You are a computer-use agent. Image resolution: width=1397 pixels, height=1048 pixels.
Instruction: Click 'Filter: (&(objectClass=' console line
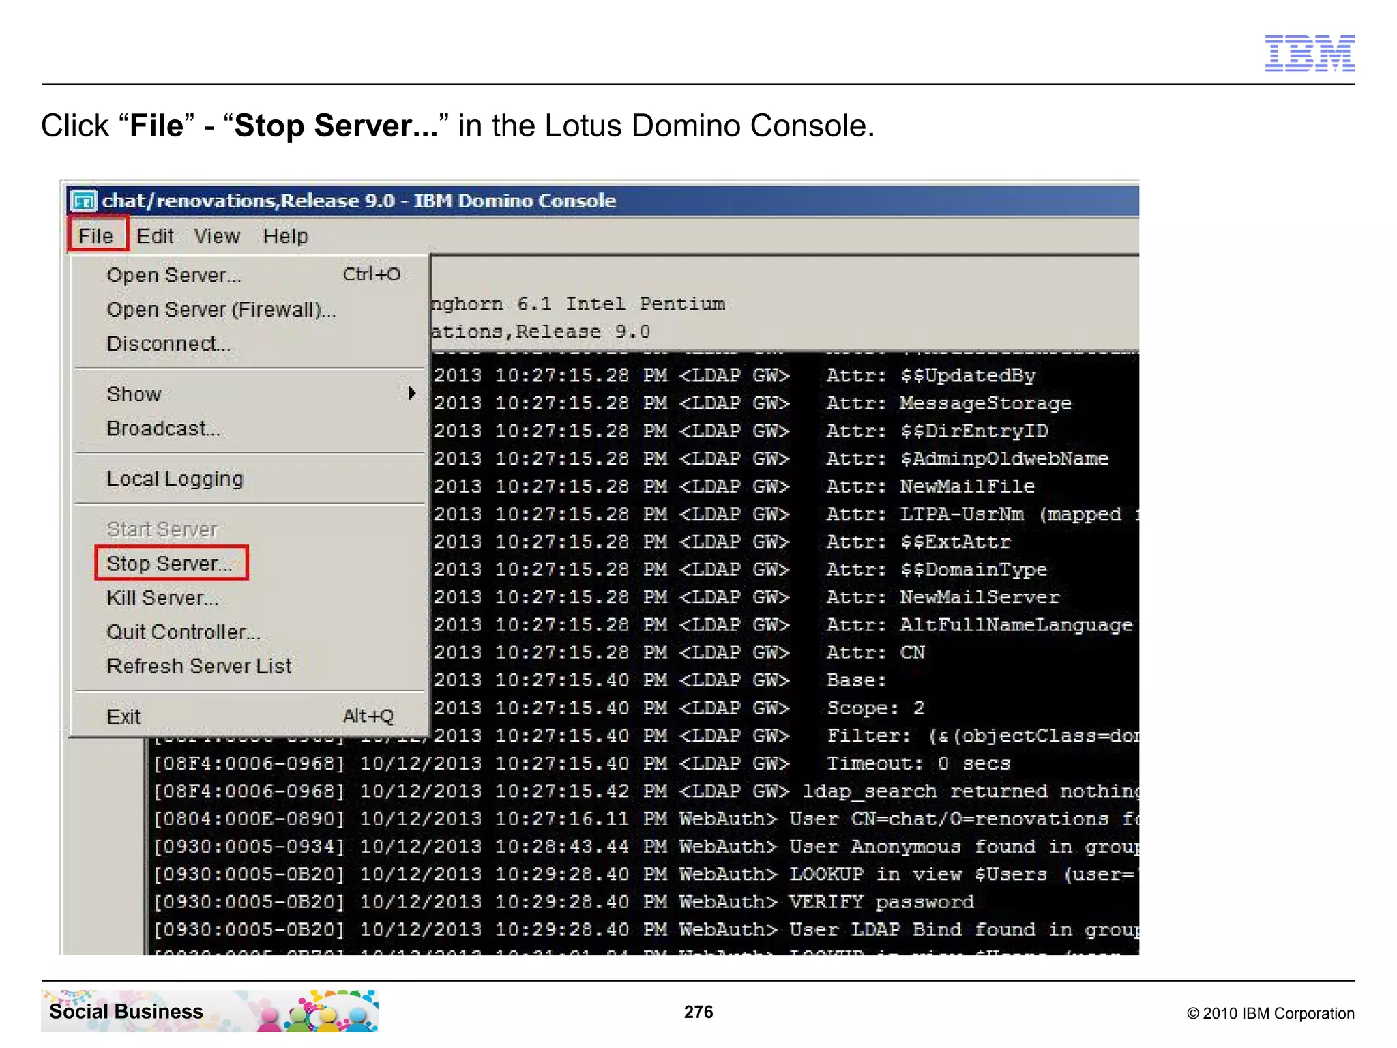tap(983, 736)
